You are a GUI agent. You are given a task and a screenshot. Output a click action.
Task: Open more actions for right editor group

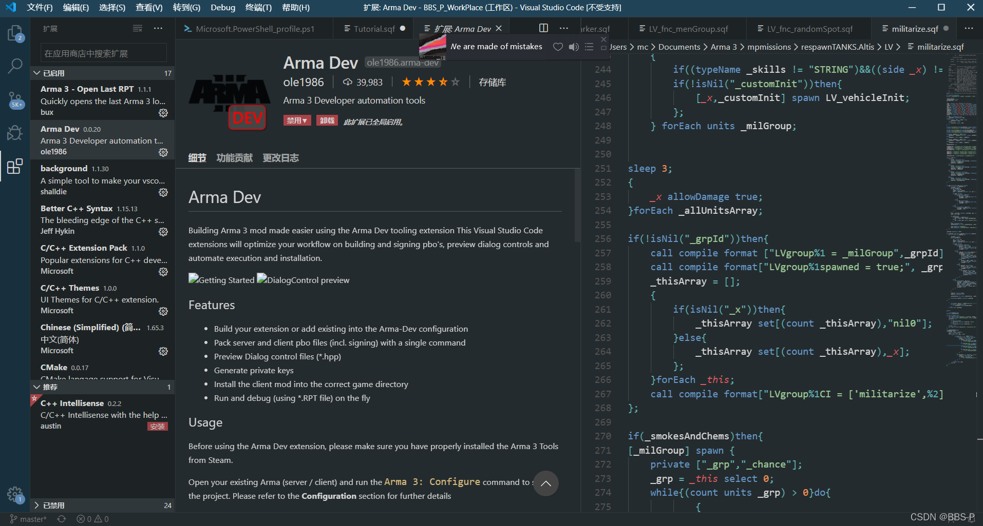point(969,28)
